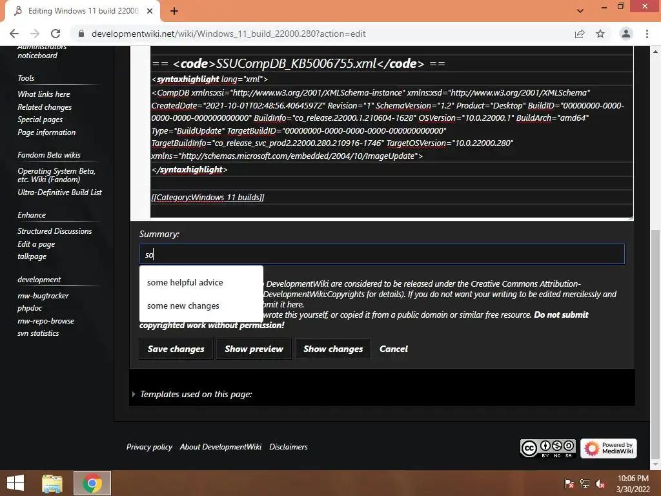The width and height of the screenshot is (661, 496).
Task: Click the Category:Windows 11 builds text
Action: tap(208, 197)
